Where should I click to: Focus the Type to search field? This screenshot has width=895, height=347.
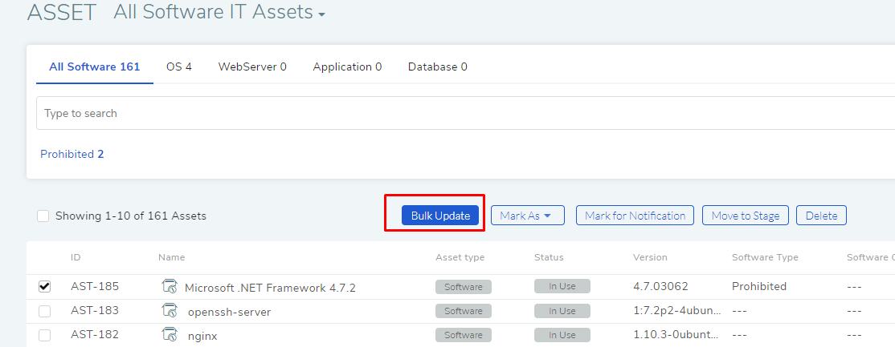[x=465, y=113]
